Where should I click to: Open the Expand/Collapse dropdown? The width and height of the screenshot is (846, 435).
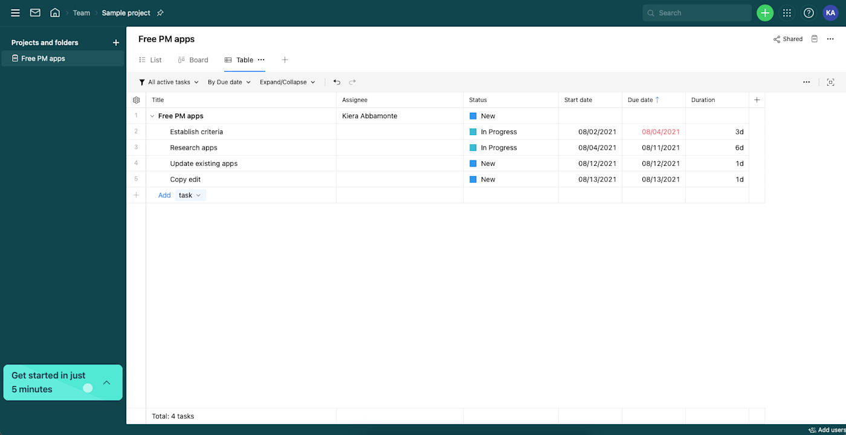(288, 82)
